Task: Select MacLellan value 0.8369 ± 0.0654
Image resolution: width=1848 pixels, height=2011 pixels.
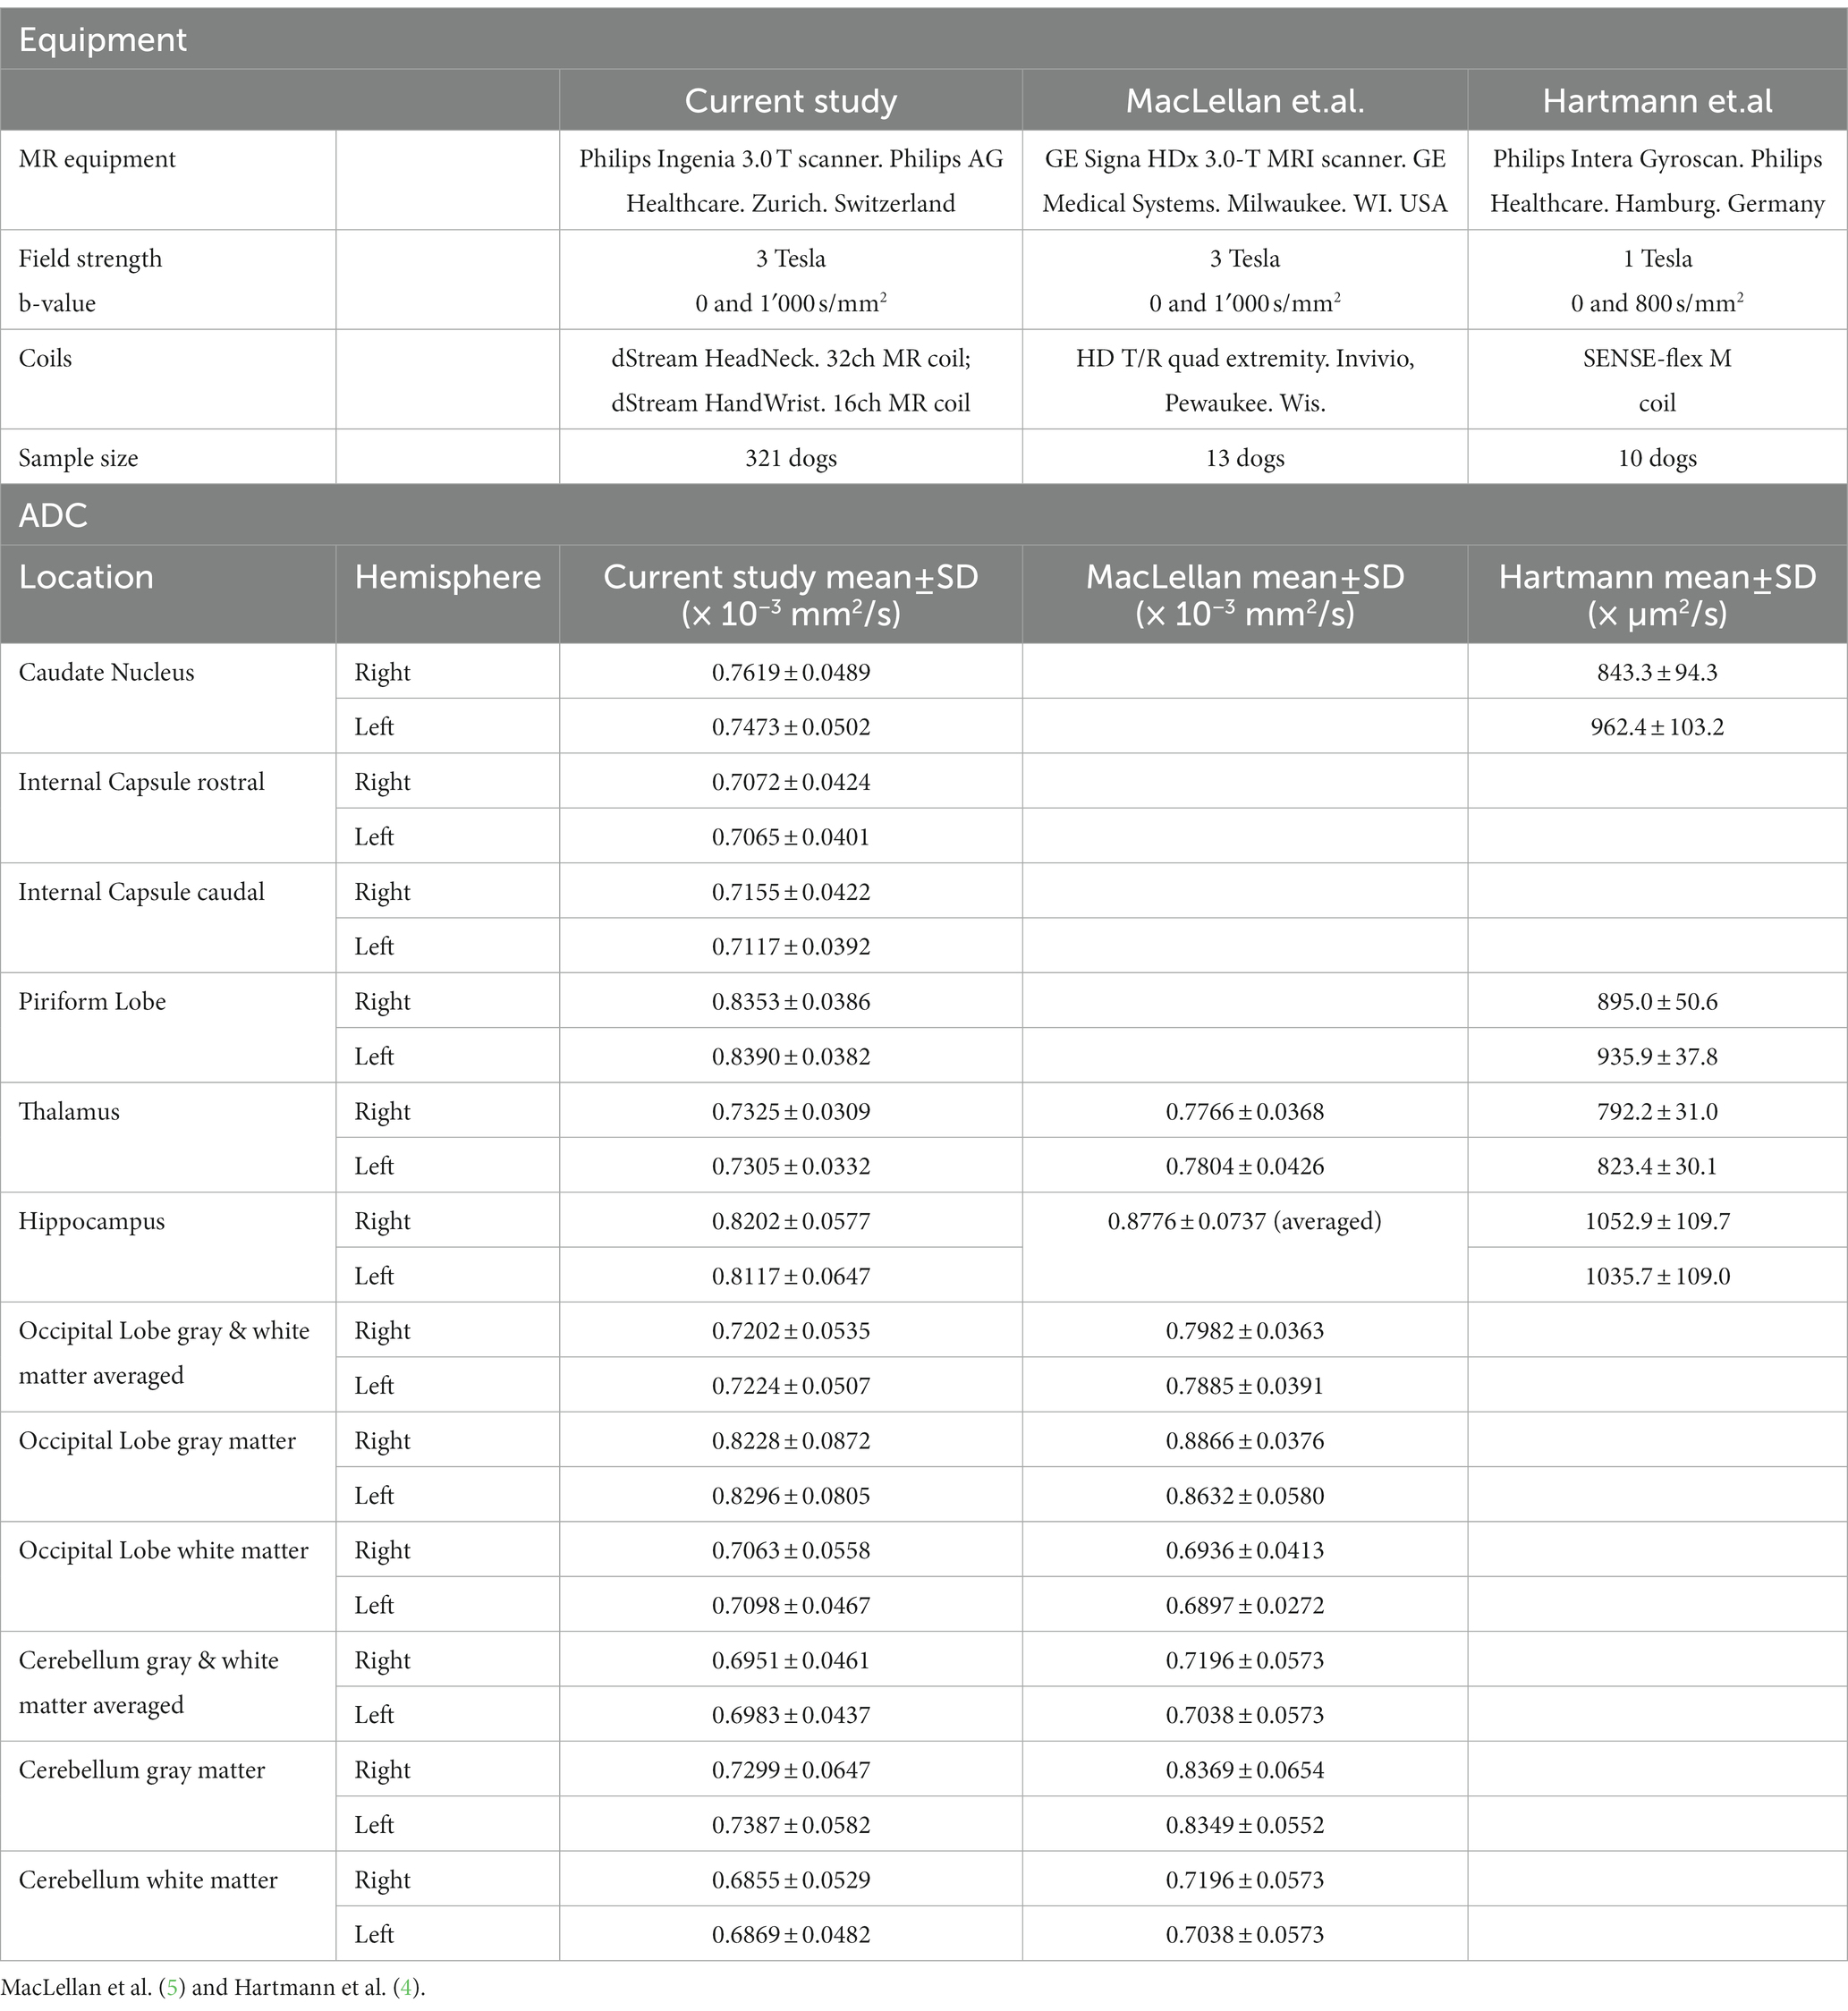Action: 1245,1770
